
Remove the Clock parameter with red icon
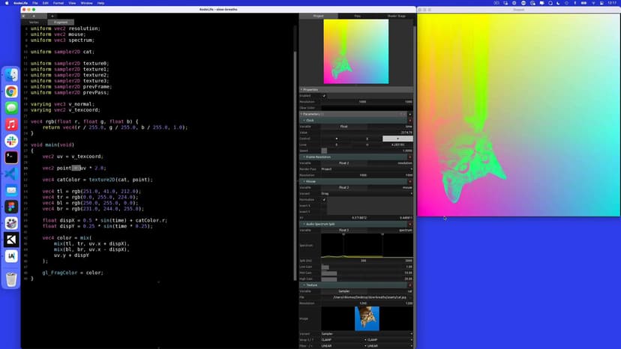click(x=410, y=121)
